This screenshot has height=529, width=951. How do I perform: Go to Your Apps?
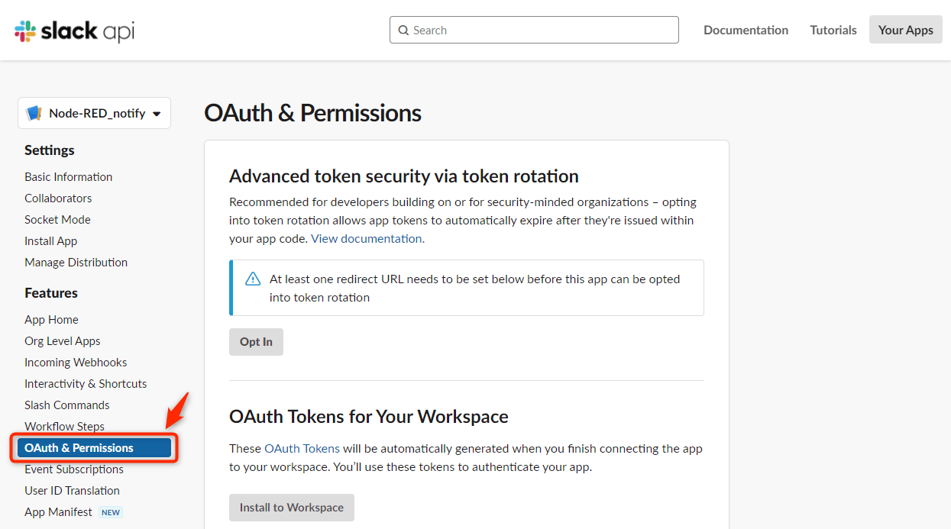[906, 30]
